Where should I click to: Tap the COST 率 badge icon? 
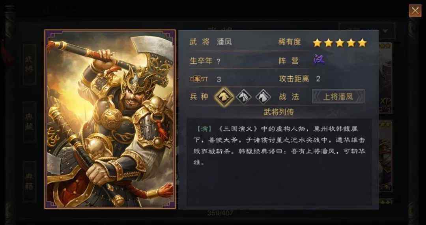[x=199, y=79]
